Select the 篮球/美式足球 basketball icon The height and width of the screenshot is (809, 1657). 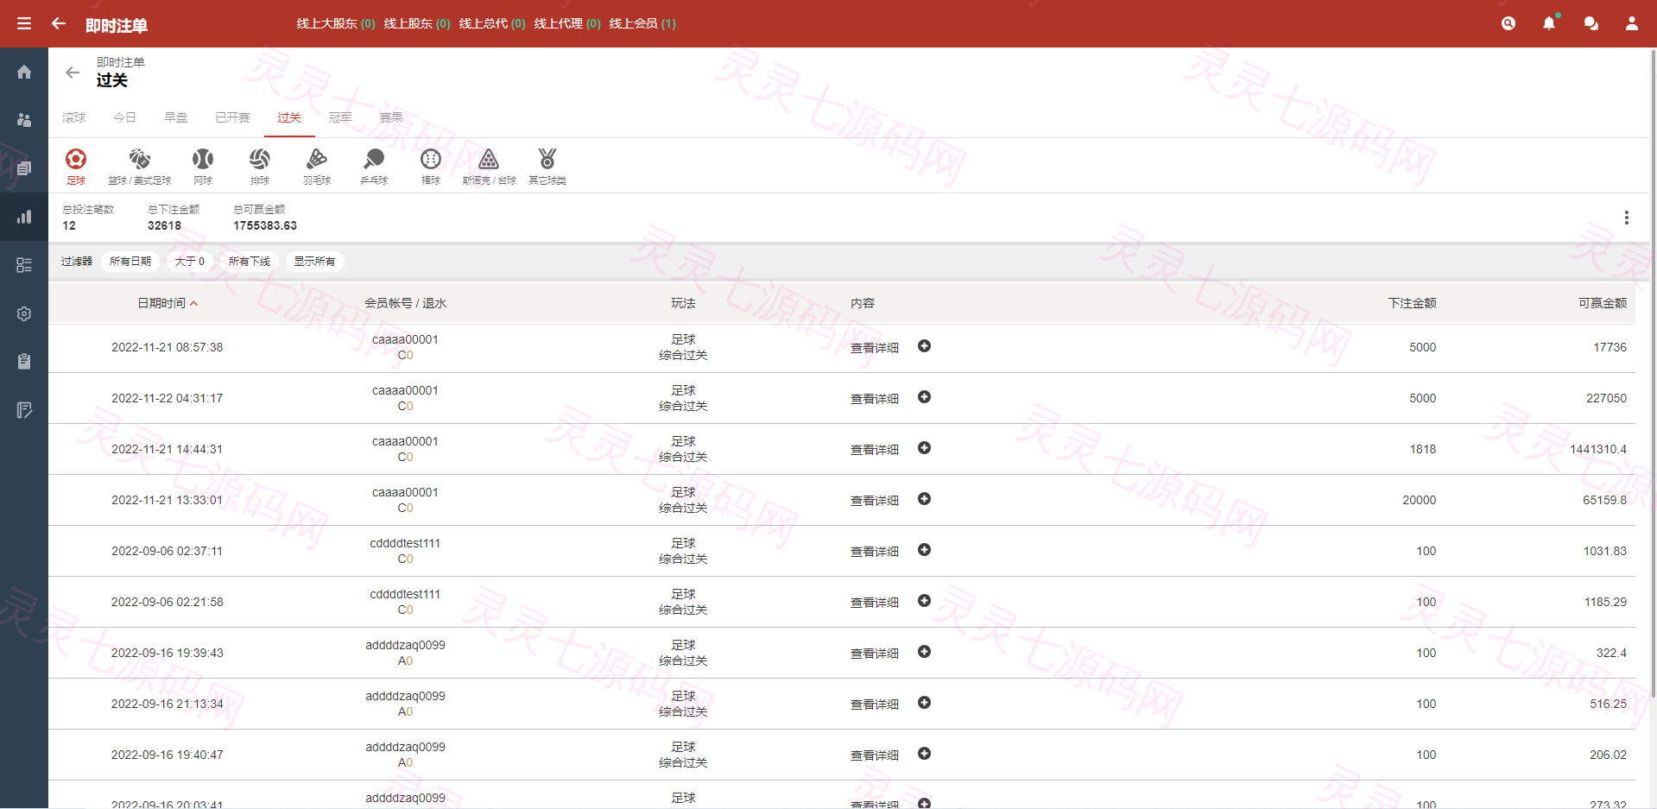point(140,166)
